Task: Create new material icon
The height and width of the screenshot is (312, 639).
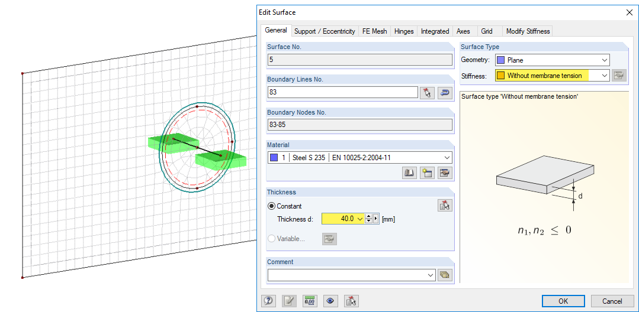Action: click(426, 173)
